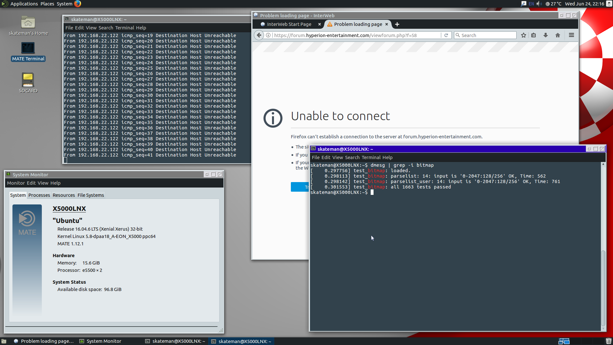This screenshot has width=613, height=345.
Task: Open Edit menu in the dmesg terminal
Action: (326, 157)
